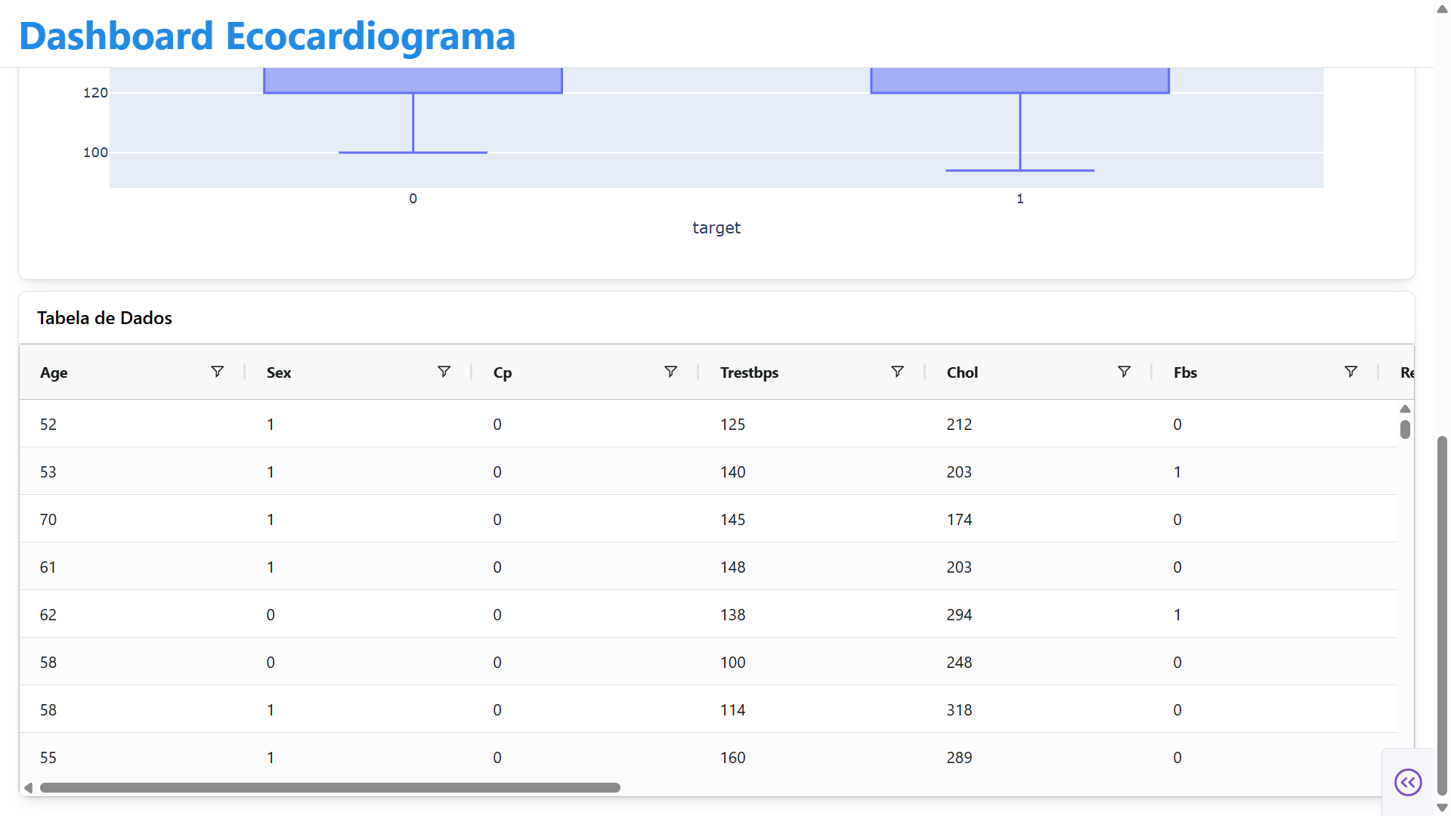
Task: Open the Sex column filter icon
Action: point(444,372)
